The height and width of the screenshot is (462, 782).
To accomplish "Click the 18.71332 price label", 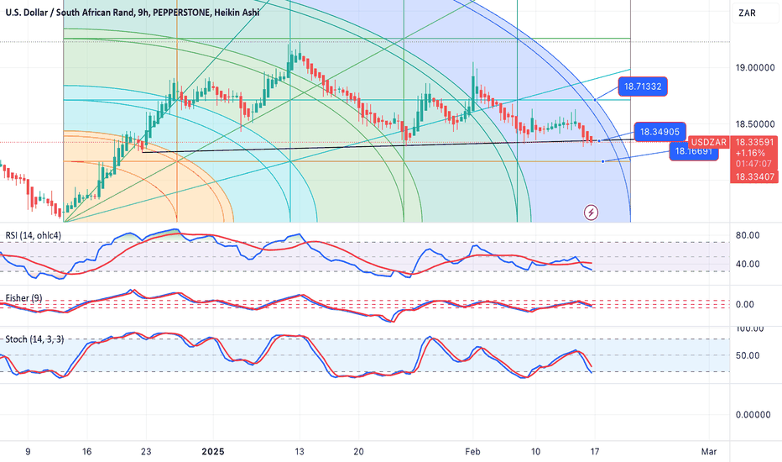I will point(643,87).
